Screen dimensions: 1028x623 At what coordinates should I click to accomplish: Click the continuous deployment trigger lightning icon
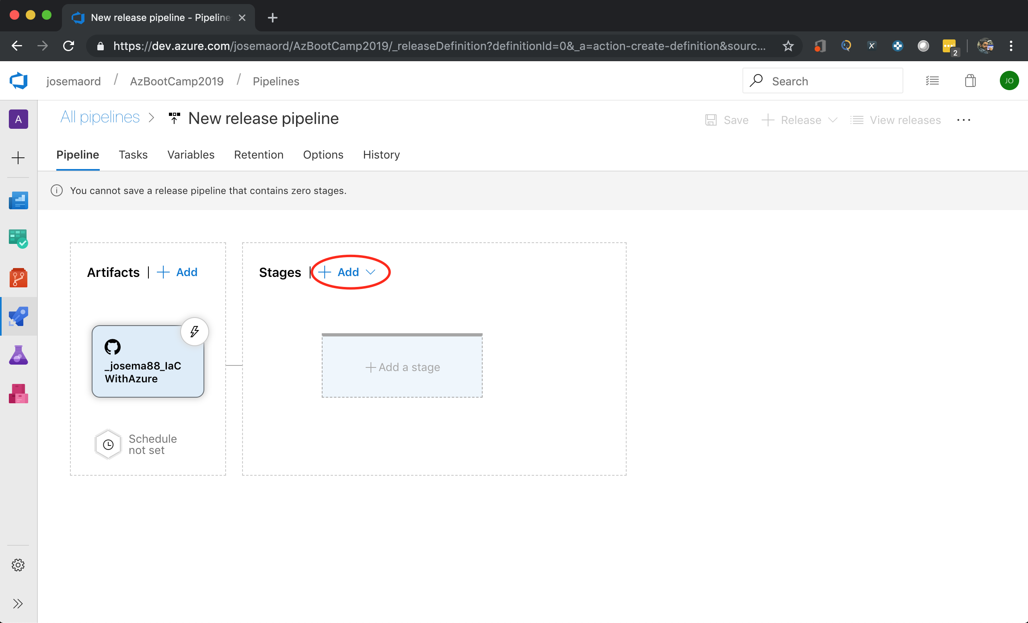(194, 332)
